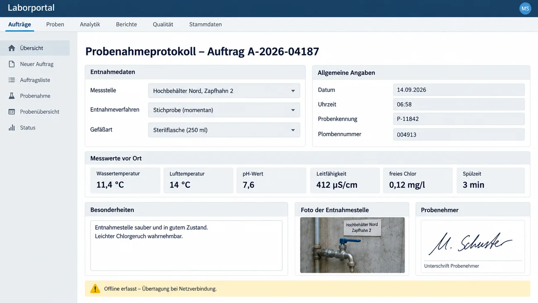The image size is (538, 303).
Task: Expand the Entnahmeverfahren dropdown arrow
Action: pyautogui.click(x=293, y=110)
